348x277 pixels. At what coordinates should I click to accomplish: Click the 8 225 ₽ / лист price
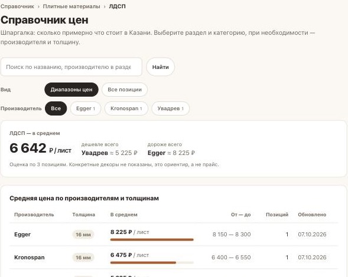[129, 232]
